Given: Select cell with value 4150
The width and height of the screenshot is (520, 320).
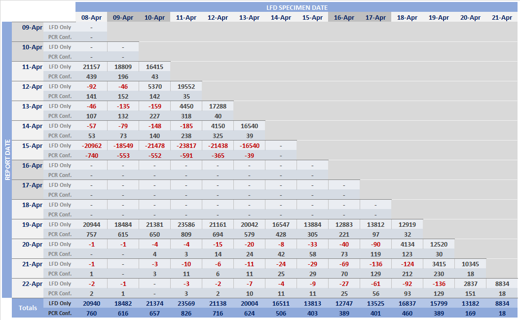Looking at the screenshot, I should click(218, 126).
